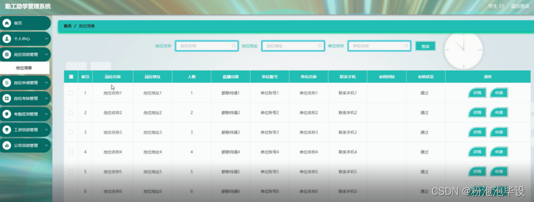Image resolution: width=534 pixels, height=202 pixels.
Task: Click the grid icon for 岗位信息管理
Action: click(x=7, y=54)
